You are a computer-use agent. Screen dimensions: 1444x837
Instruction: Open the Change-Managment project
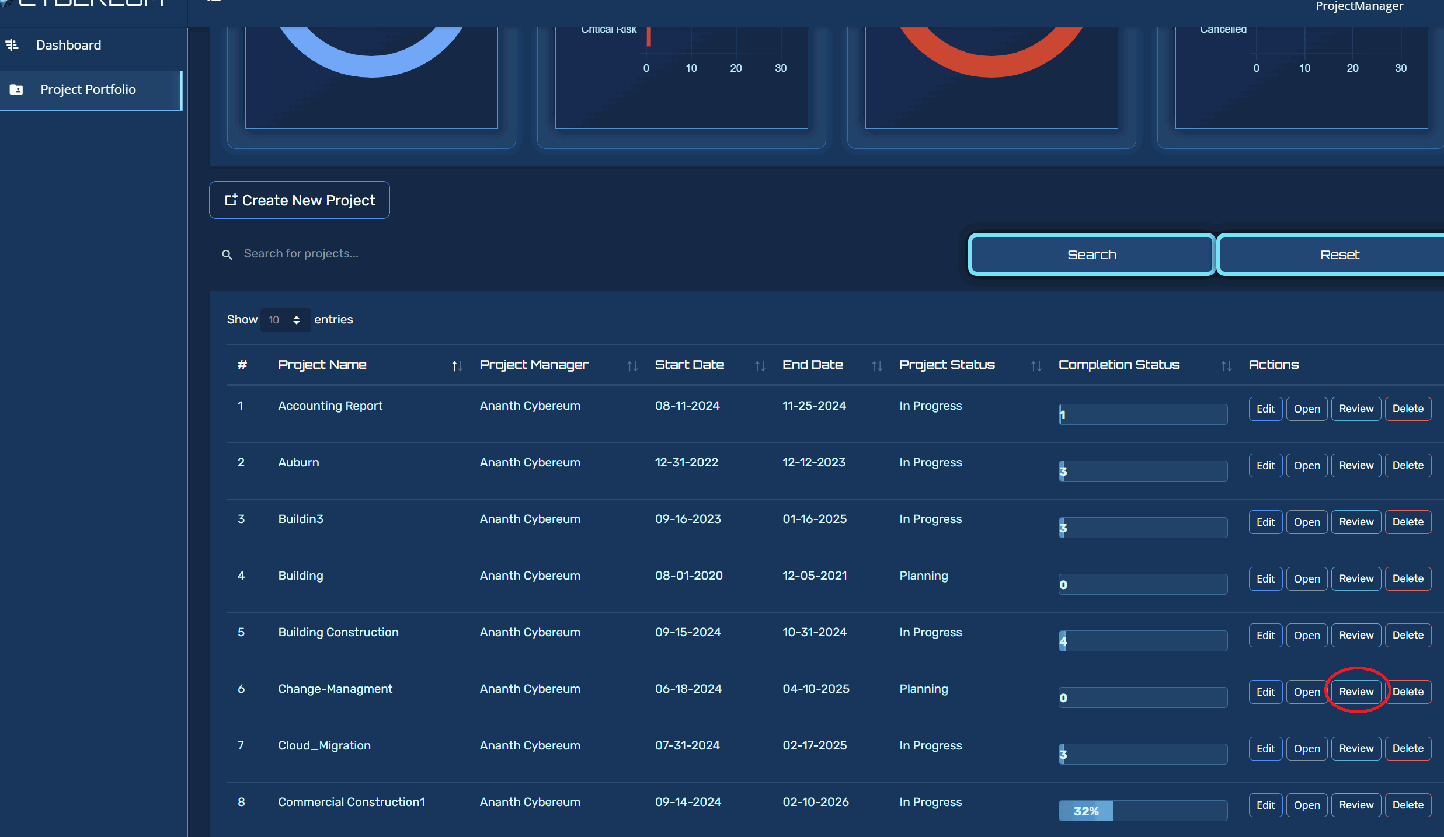[x=1307, y=692]
